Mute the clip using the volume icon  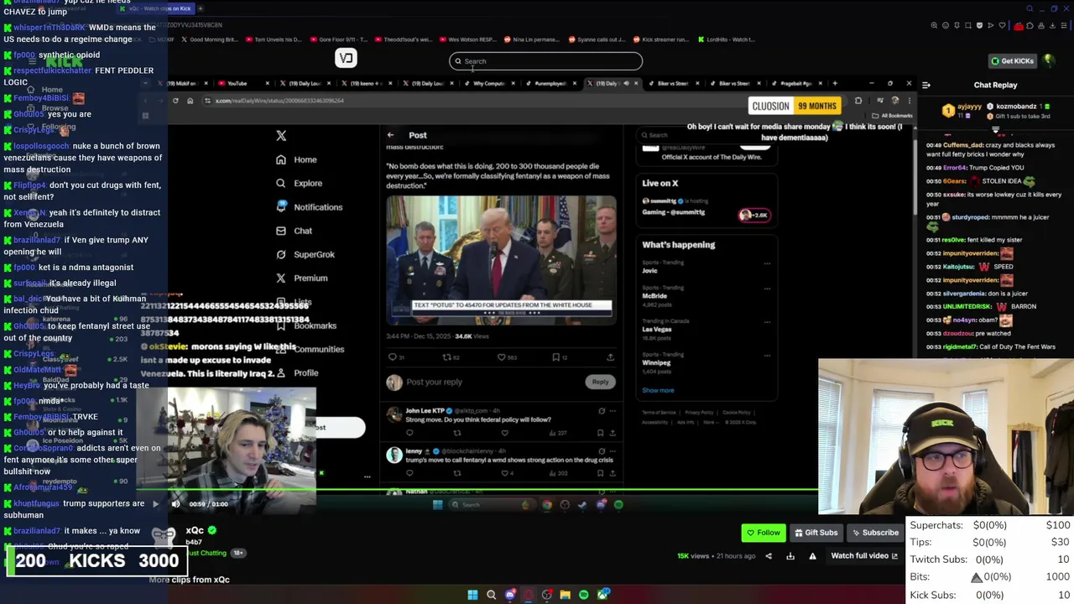(x=175, y=503)
